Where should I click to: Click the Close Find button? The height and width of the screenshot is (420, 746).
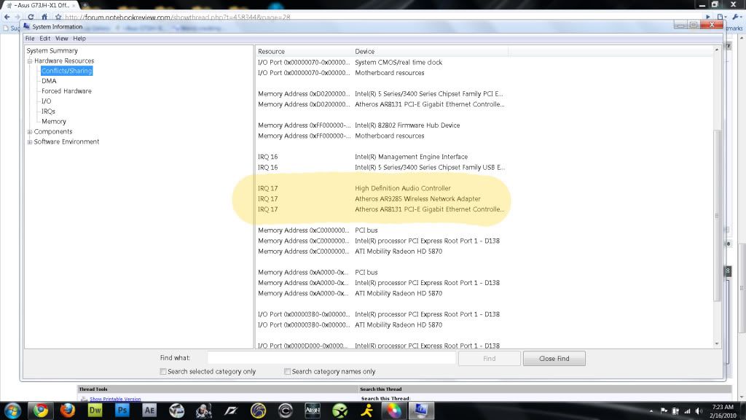pyautogui.click(x=554, y=359)
